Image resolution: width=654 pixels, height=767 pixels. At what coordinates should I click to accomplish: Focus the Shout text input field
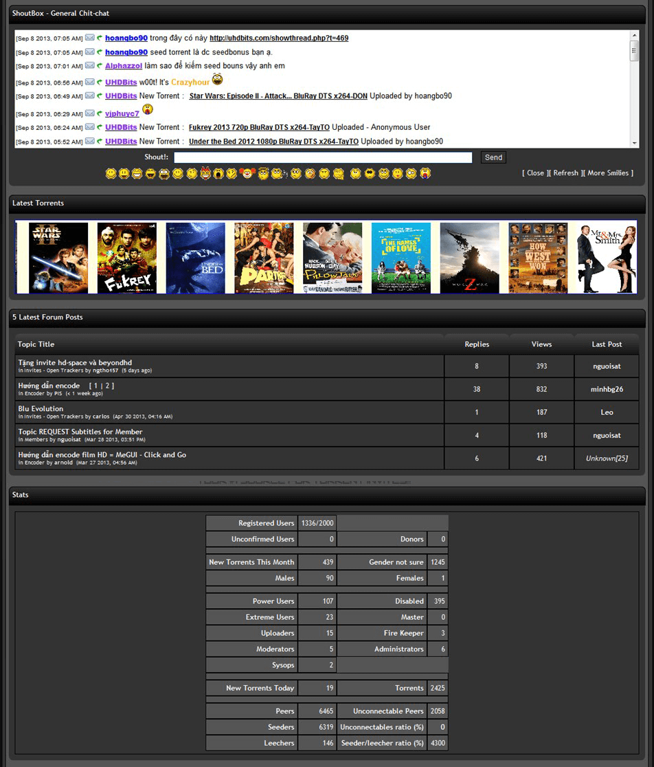[323, 157]
